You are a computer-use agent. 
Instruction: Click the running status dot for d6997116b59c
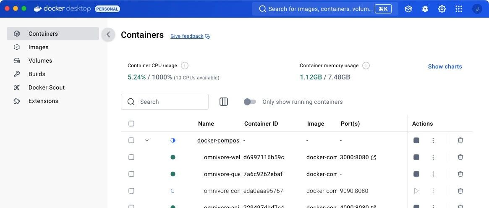pyautogui.click(x=173, y=157)
